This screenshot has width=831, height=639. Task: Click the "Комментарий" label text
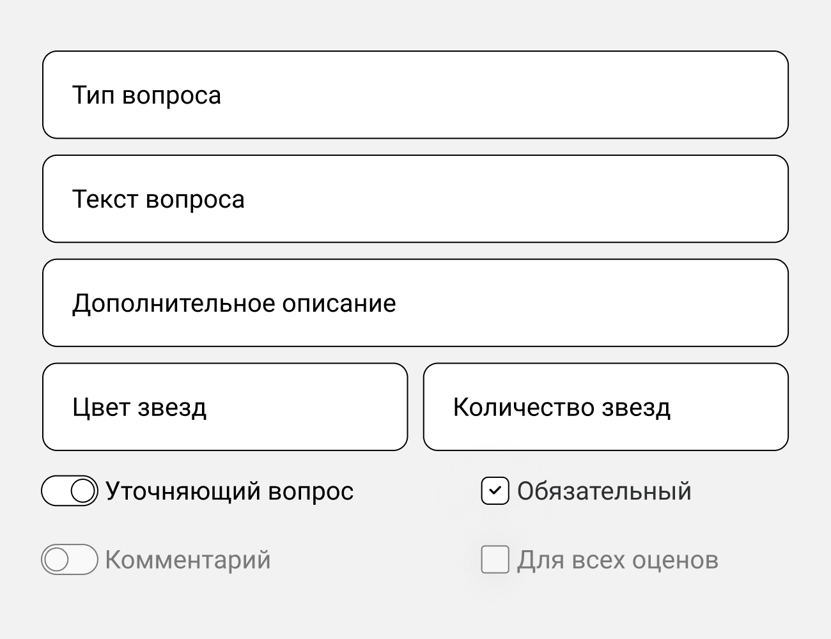pyautogui.click(x=188, y=560)
